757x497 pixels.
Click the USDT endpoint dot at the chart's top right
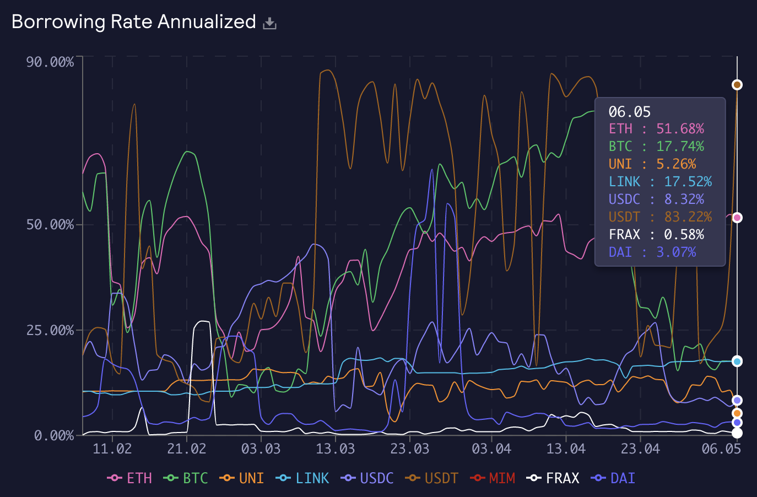737,84
